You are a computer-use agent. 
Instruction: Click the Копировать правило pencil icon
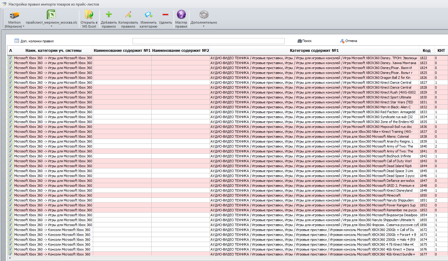pos(128,14)
